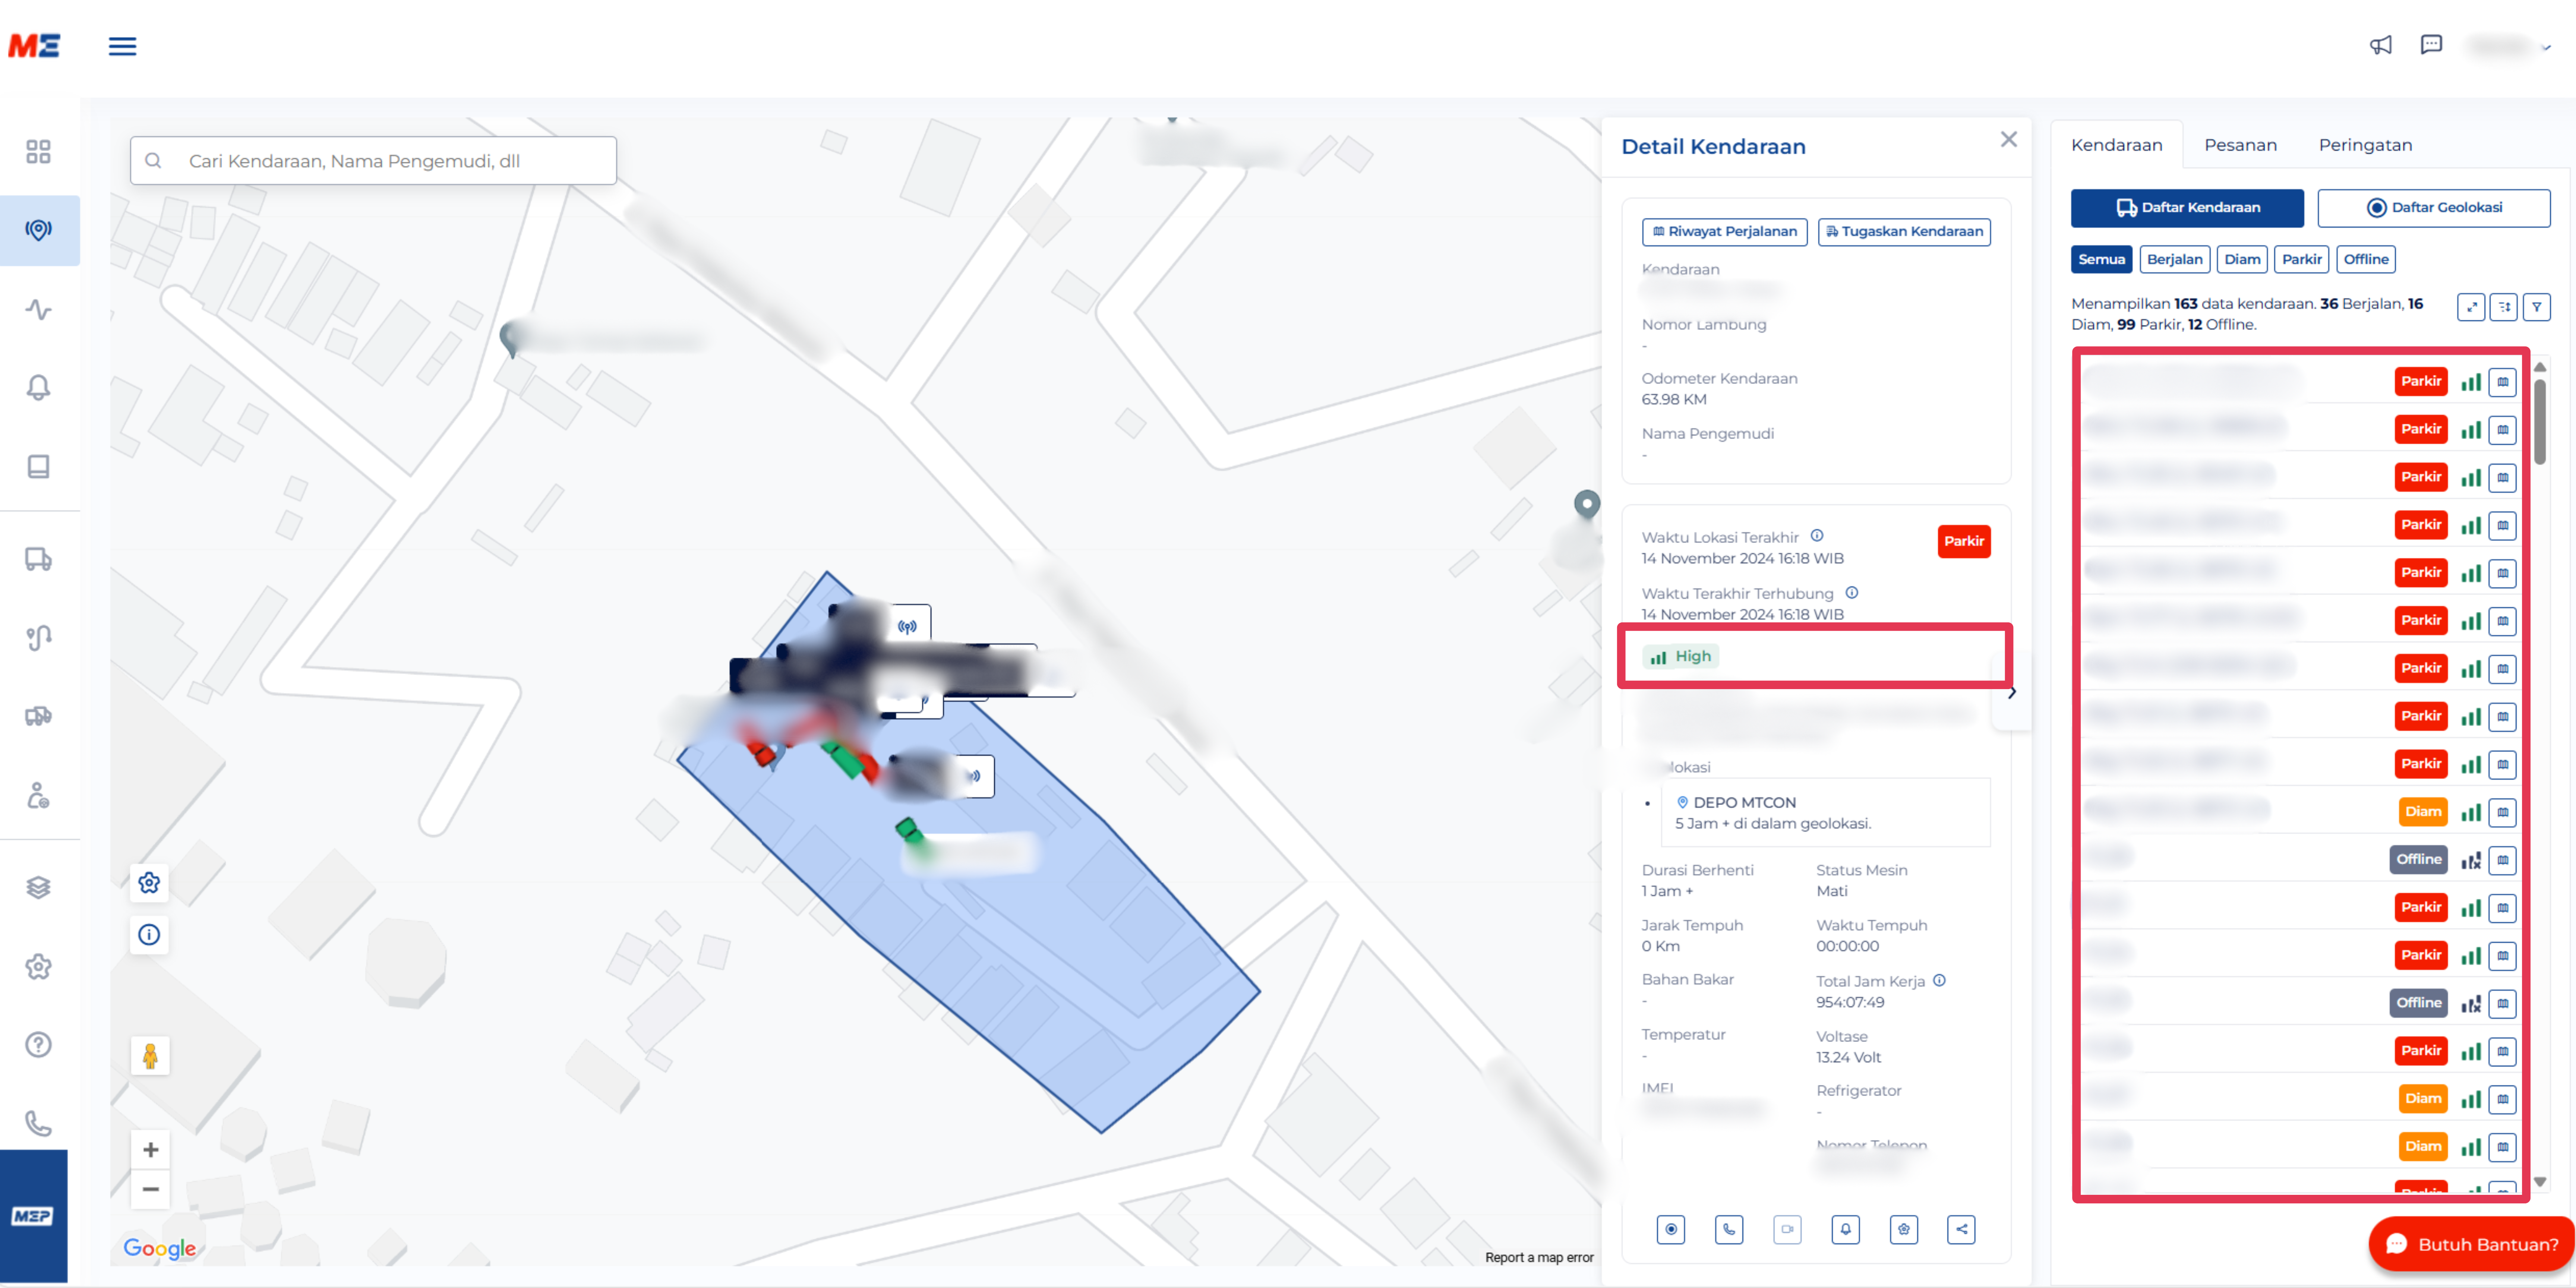This screenshot has height=1288, width=2576.
Task: Click the Google logo on the map
Action: [x=160, y=1248]
